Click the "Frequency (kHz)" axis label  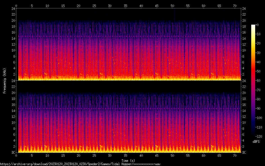point(4,81)
